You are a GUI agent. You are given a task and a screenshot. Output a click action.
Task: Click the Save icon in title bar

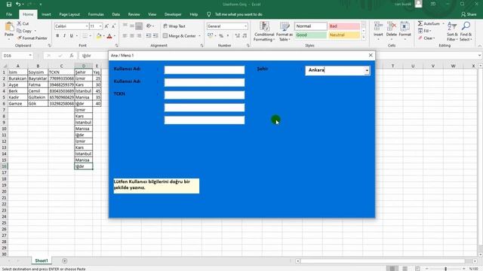[x=9, y=5]
